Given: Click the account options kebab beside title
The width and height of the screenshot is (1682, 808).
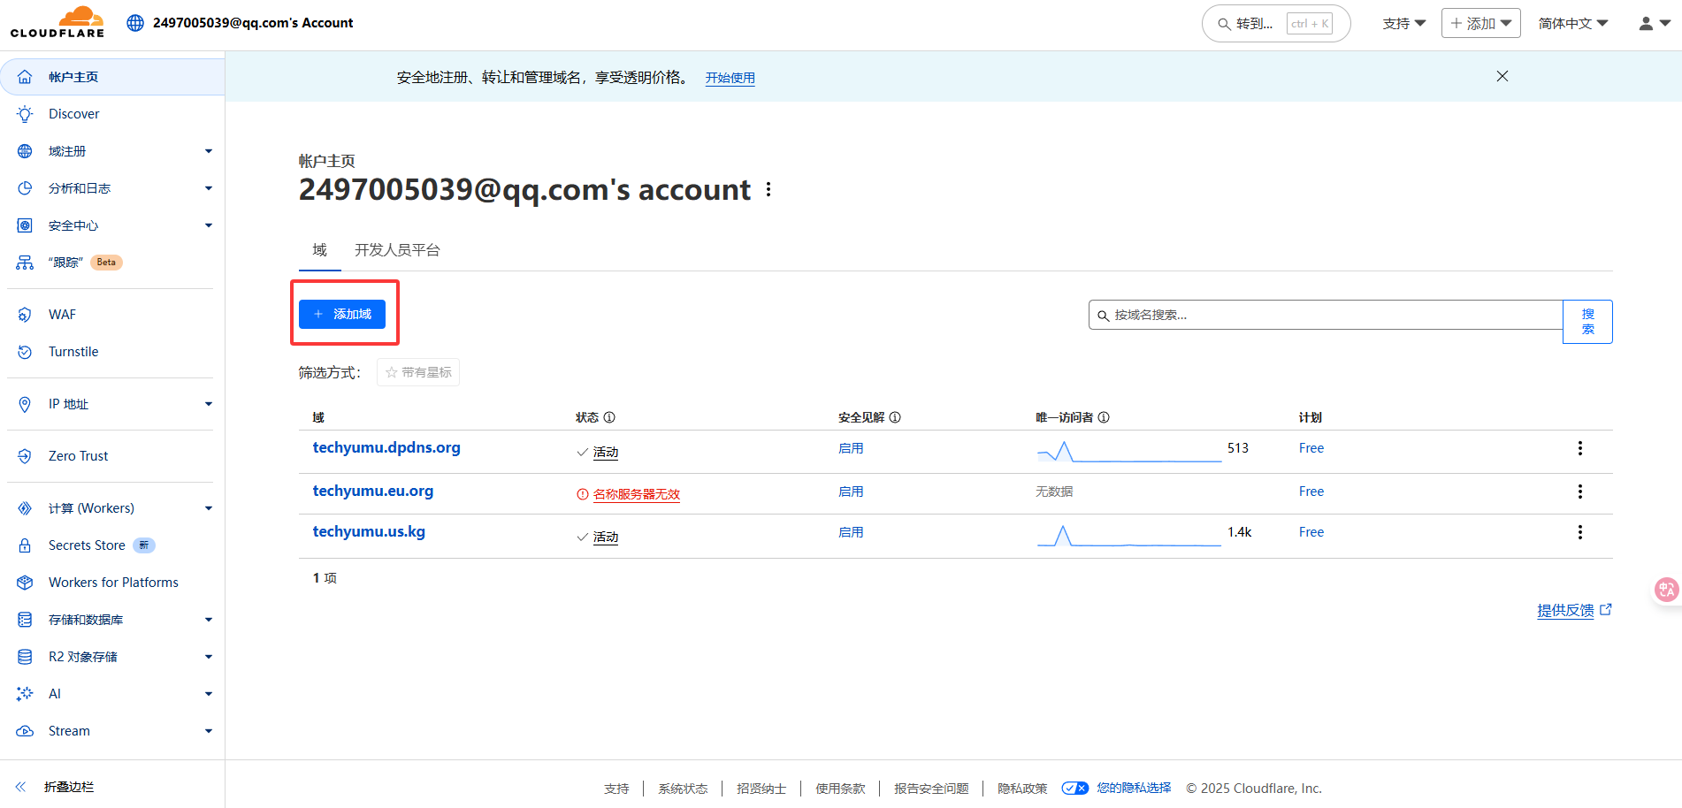Looking at the screenshot, I should [x=768, y=190].
